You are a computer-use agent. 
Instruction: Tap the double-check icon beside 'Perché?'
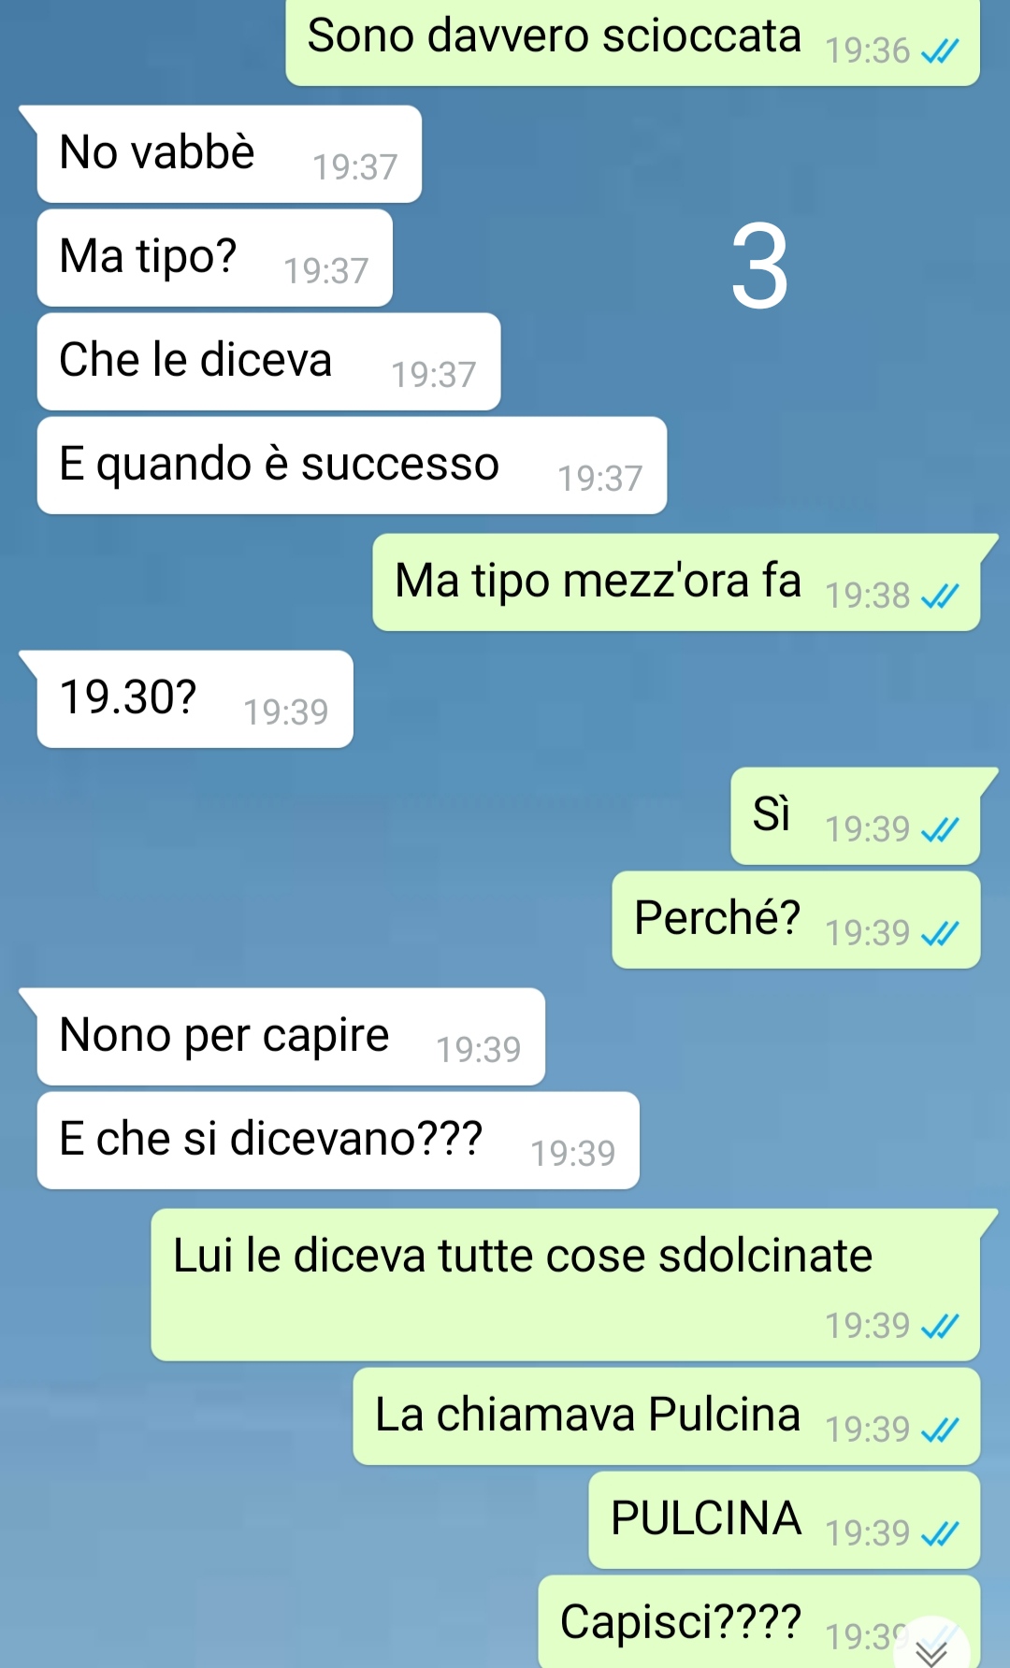pos(940,933)
